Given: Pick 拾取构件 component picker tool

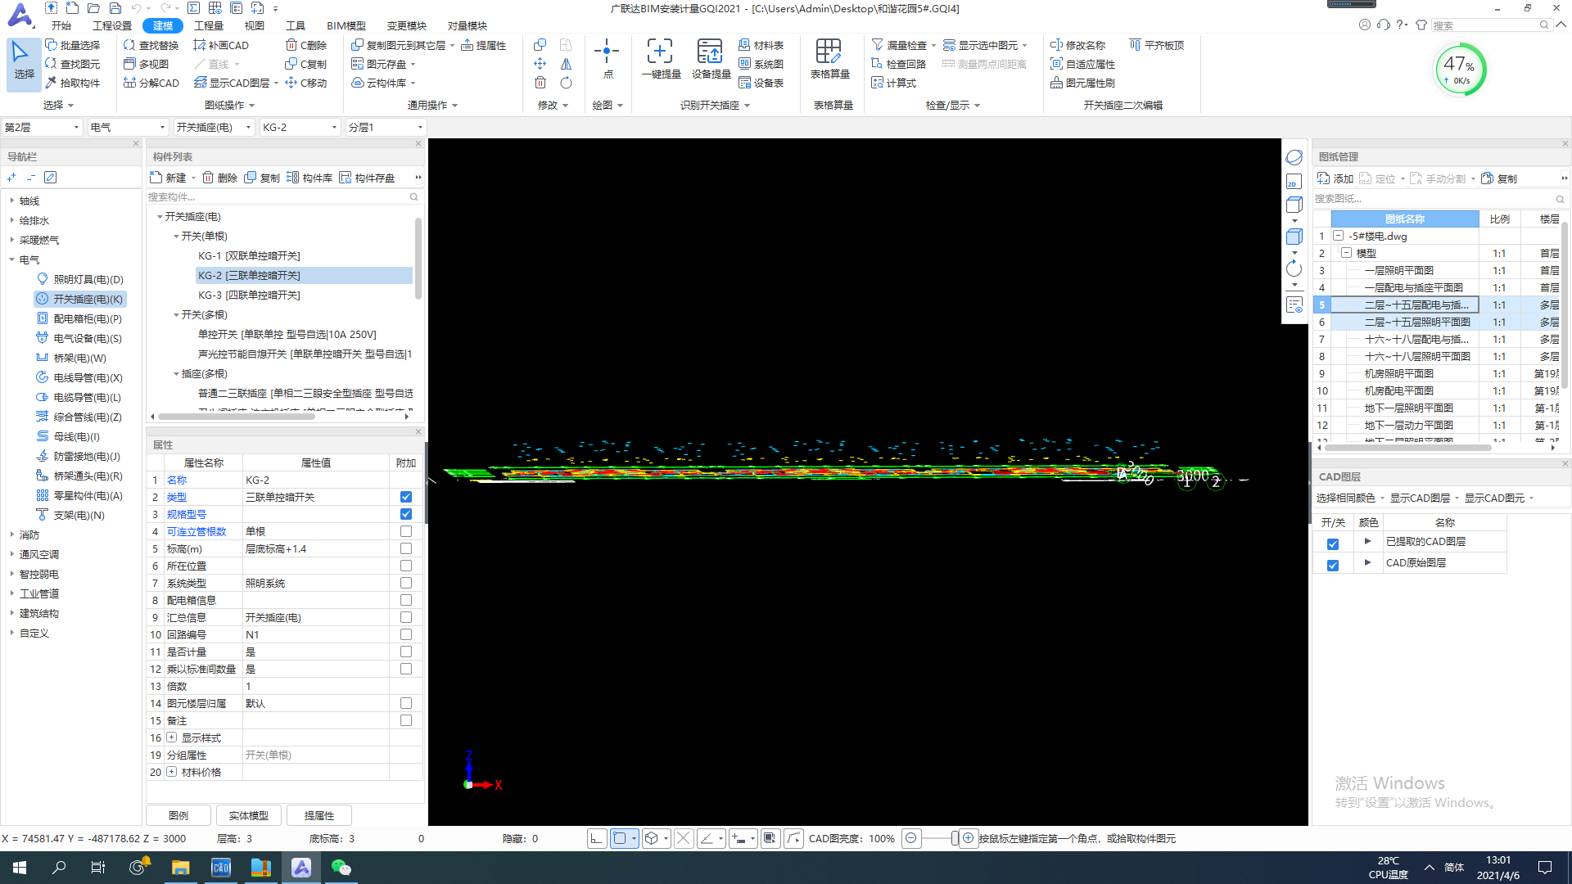Looking at the screenshot, I should [x=73, y=83].
